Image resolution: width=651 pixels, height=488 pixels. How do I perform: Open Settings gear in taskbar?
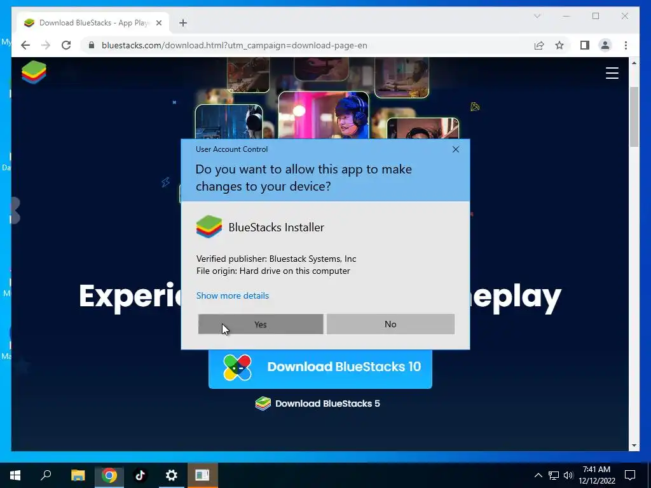(x=171, y=475)
